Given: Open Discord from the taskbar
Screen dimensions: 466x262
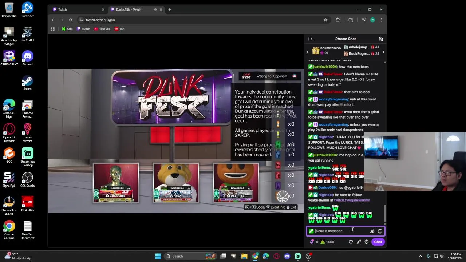Looking at the screenshot, I should point(287,256).
